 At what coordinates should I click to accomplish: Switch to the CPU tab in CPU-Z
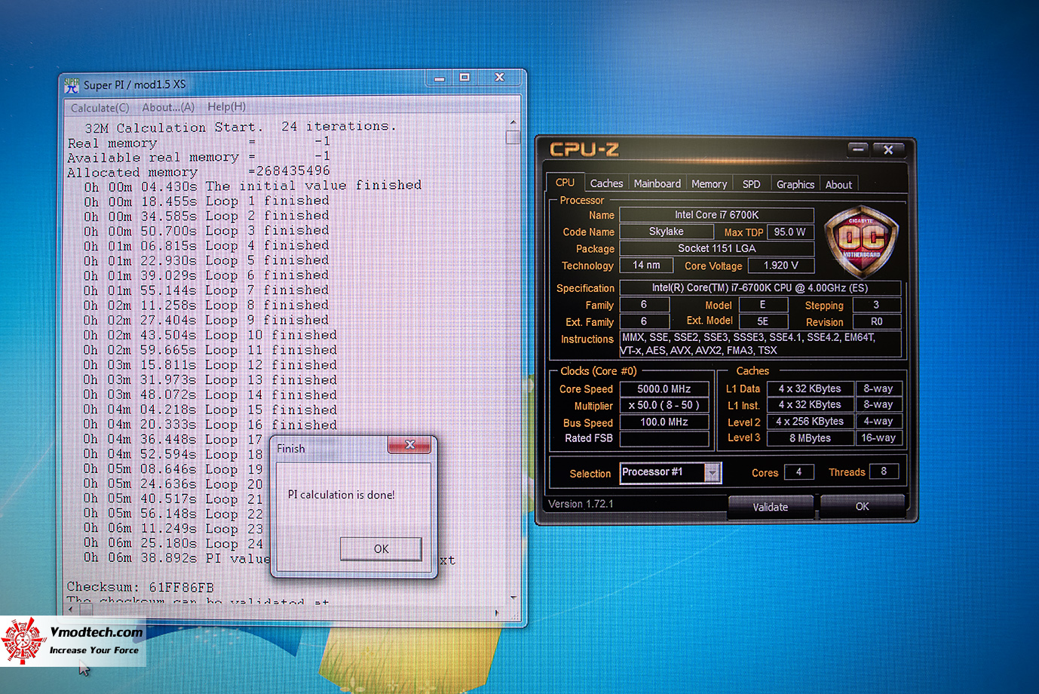pos(565,183)
